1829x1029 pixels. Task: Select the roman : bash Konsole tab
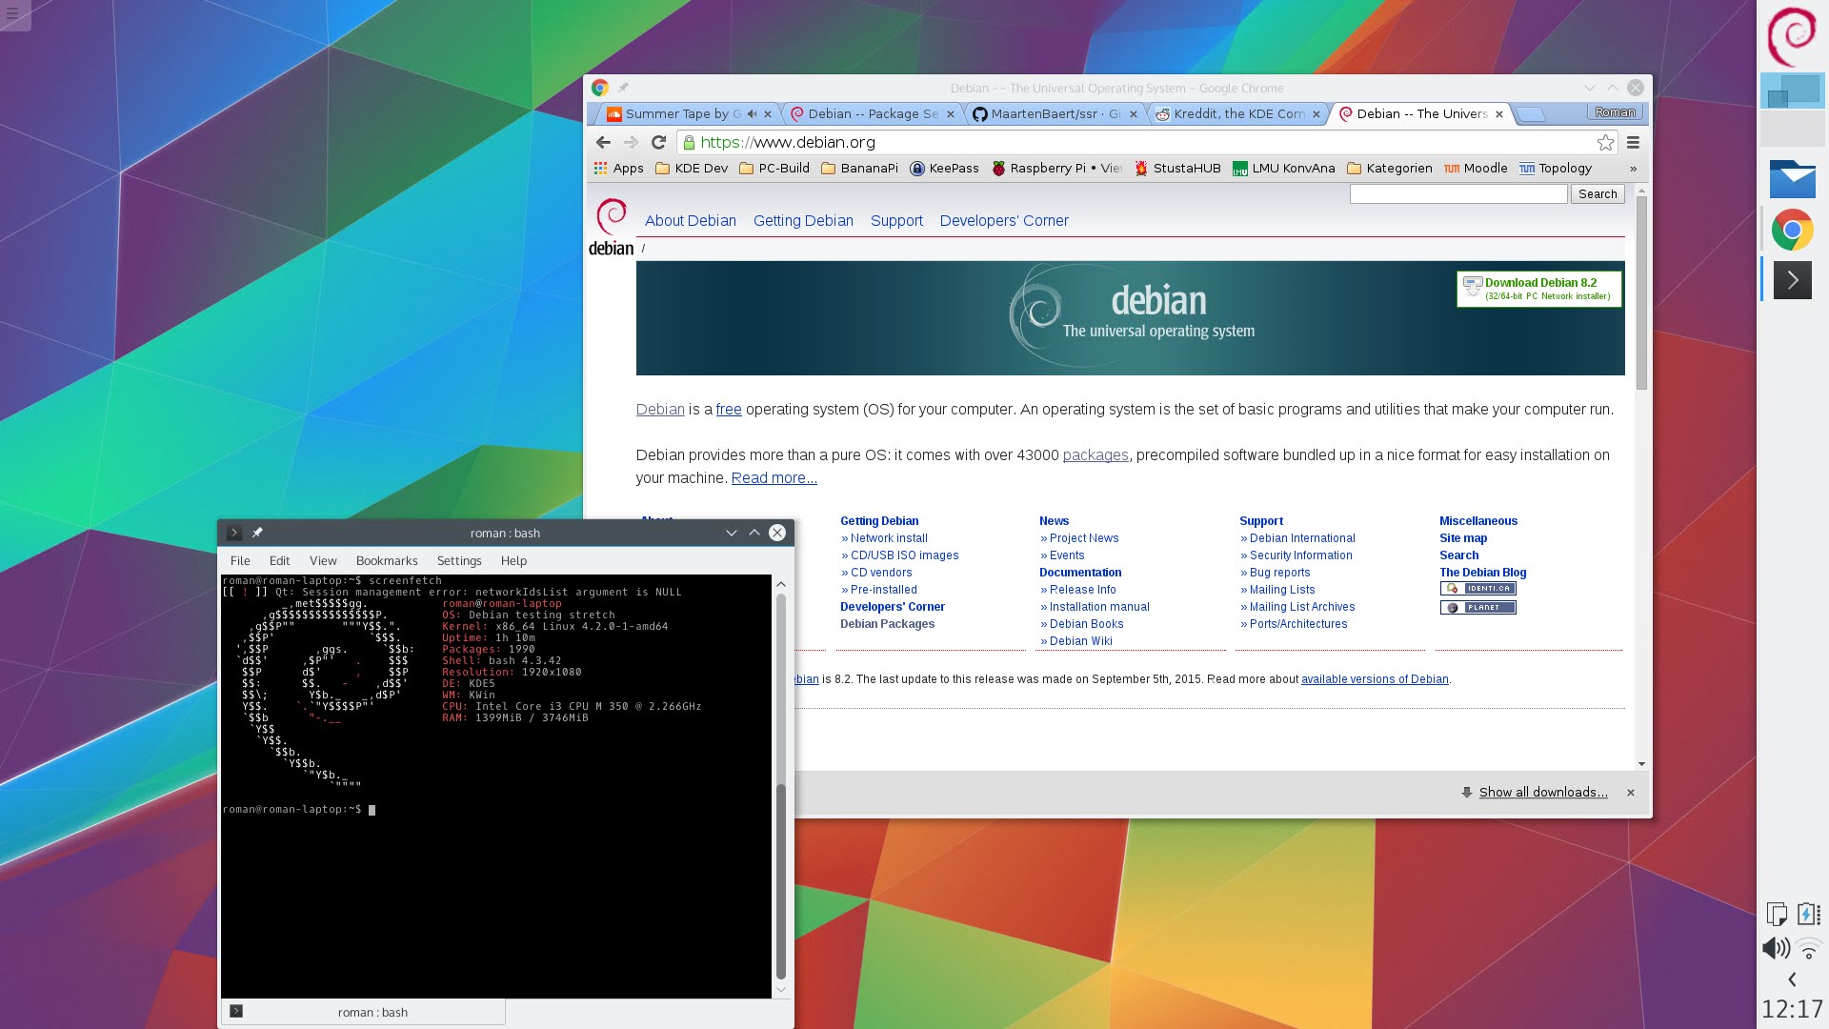coord(364,1012)
